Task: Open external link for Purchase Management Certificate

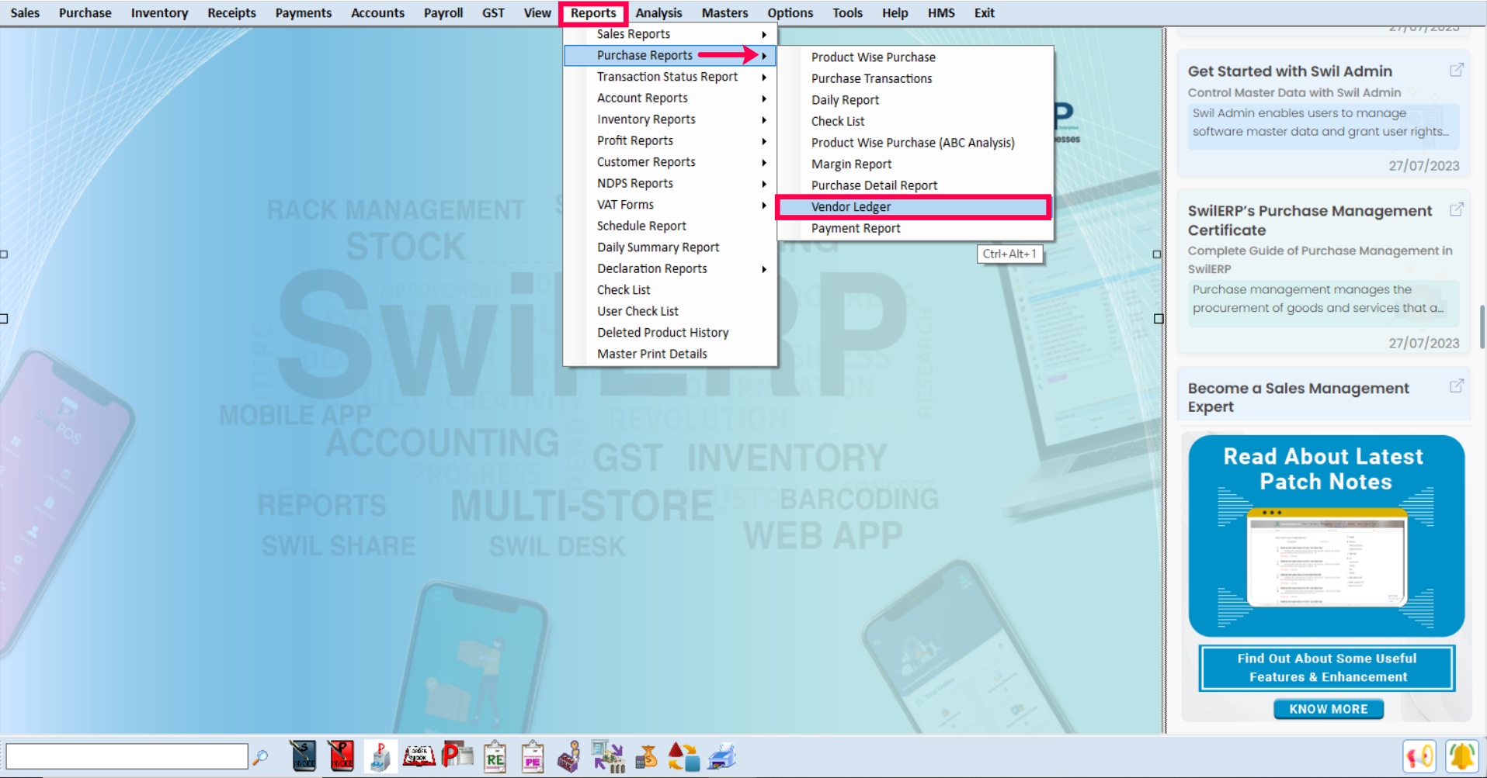Action: click(1457, 209)
